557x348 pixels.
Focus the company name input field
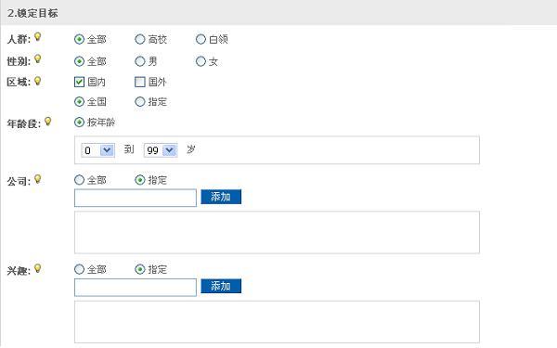tap(136, 198)
